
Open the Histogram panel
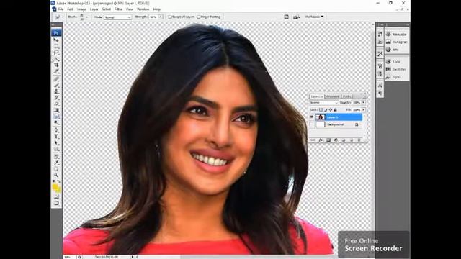pyautogui.click(x=397, y=42)
